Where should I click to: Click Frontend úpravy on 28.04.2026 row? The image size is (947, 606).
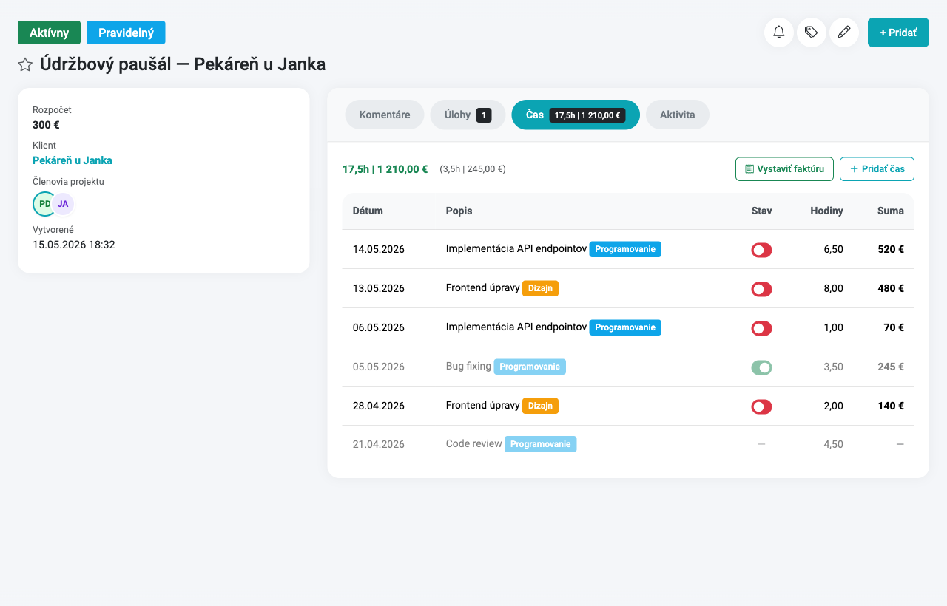tap(483, 405)
